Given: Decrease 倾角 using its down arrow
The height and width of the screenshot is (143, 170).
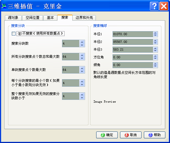Looking at the screenshot, I should 155,66.
